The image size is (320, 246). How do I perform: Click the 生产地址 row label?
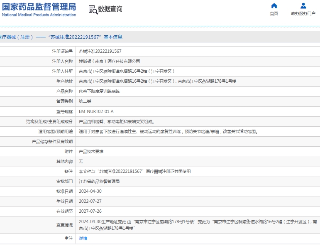click(64, 81)
